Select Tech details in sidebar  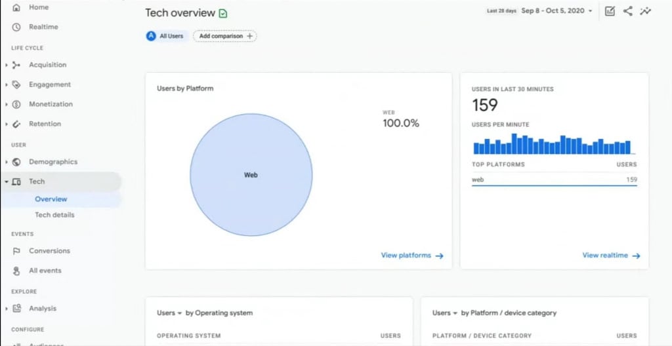click(54, 215)
